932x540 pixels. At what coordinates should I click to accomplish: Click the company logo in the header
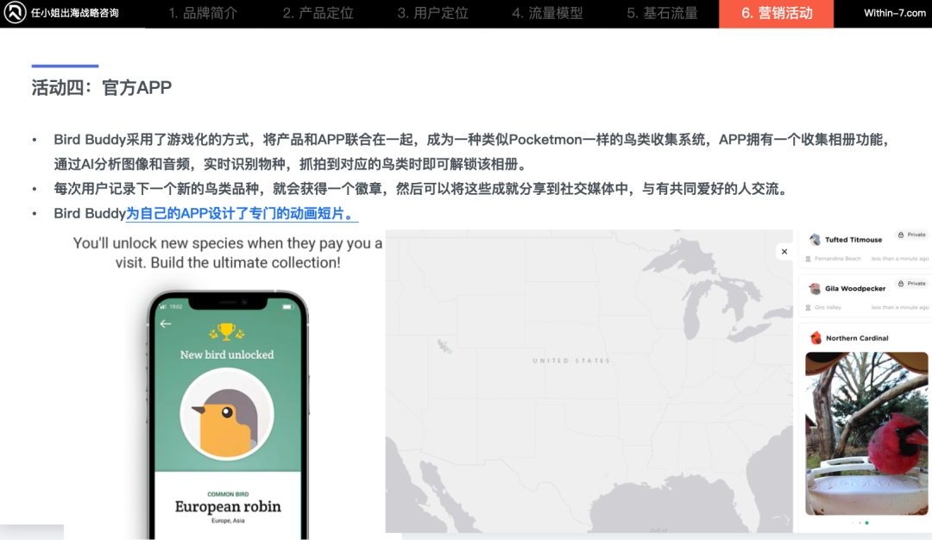15,13
